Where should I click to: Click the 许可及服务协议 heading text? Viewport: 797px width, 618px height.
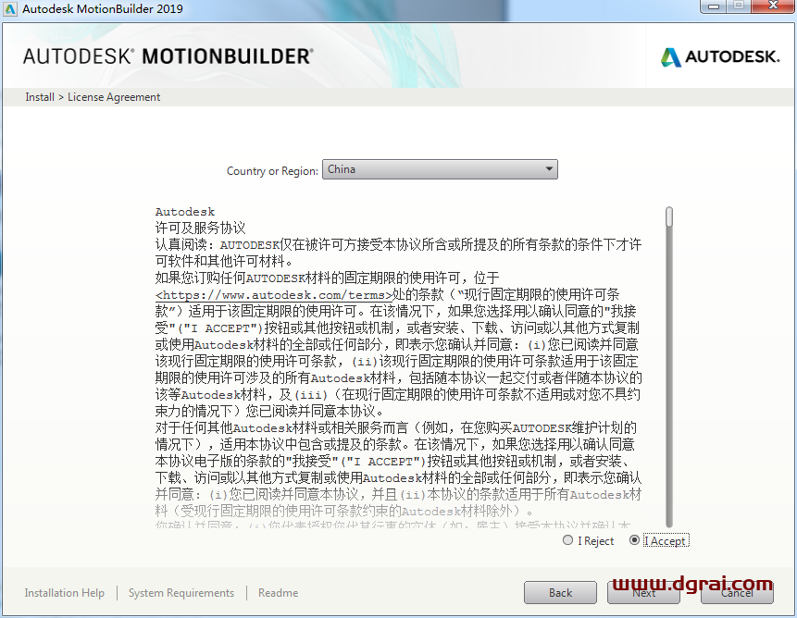click(x=200, y=228)
